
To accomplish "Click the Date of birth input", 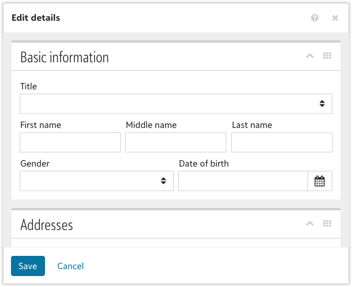I will coord(243,181).
